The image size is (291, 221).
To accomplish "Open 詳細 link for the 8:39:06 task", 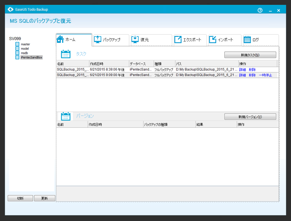I will (x=242, y=70).
